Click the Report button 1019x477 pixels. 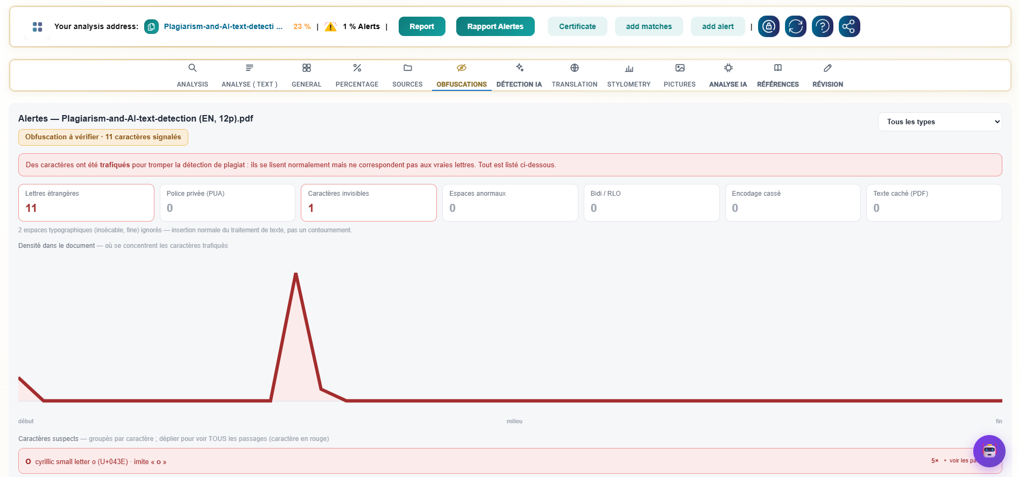click(x=422, y=26)
